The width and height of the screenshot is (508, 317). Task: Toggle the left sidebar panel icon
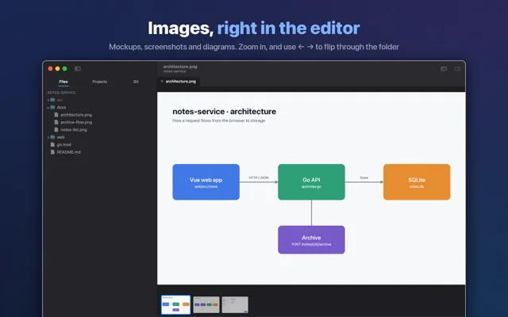point(78,69)
